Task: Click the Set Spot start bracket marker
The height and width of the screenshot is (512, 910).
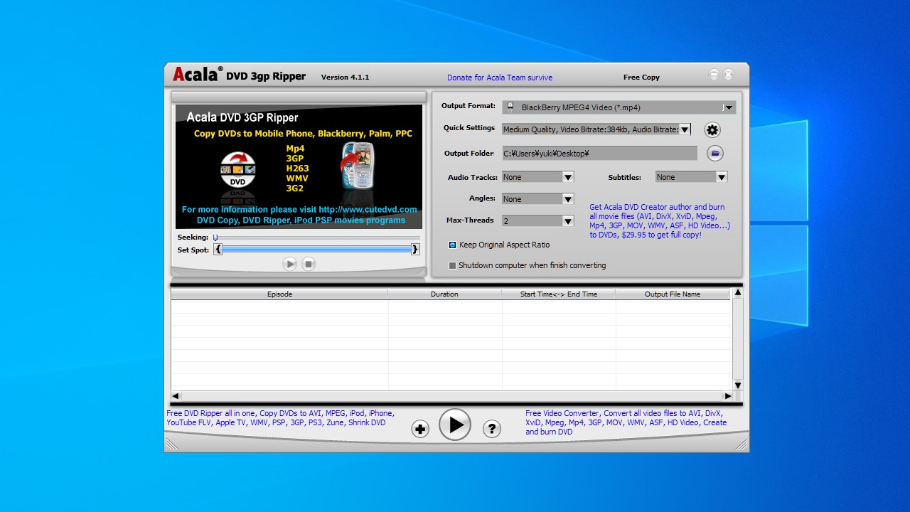Action: point(218,249)
